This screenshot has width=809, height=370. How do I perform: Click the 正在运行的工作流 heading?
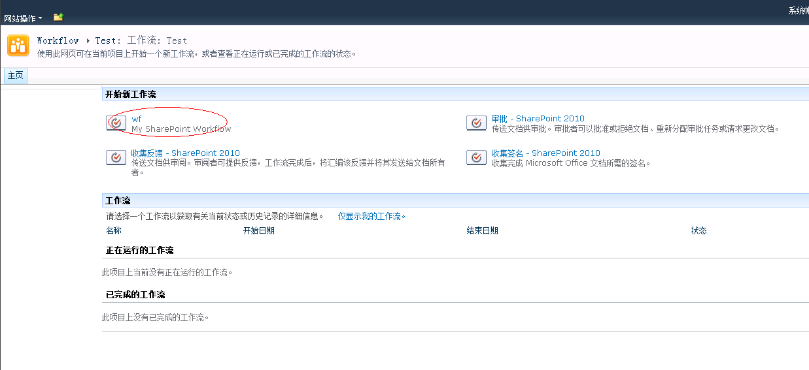coord(139,251)
